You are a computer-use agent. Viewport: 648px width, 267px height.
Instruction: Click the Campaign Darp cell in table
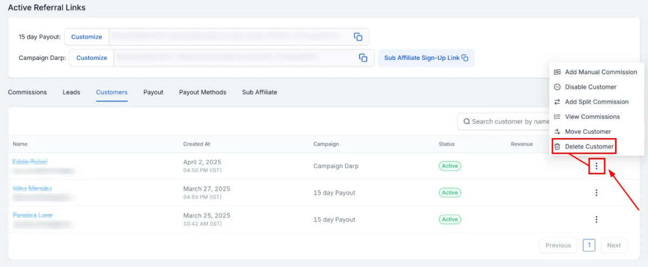336,166
